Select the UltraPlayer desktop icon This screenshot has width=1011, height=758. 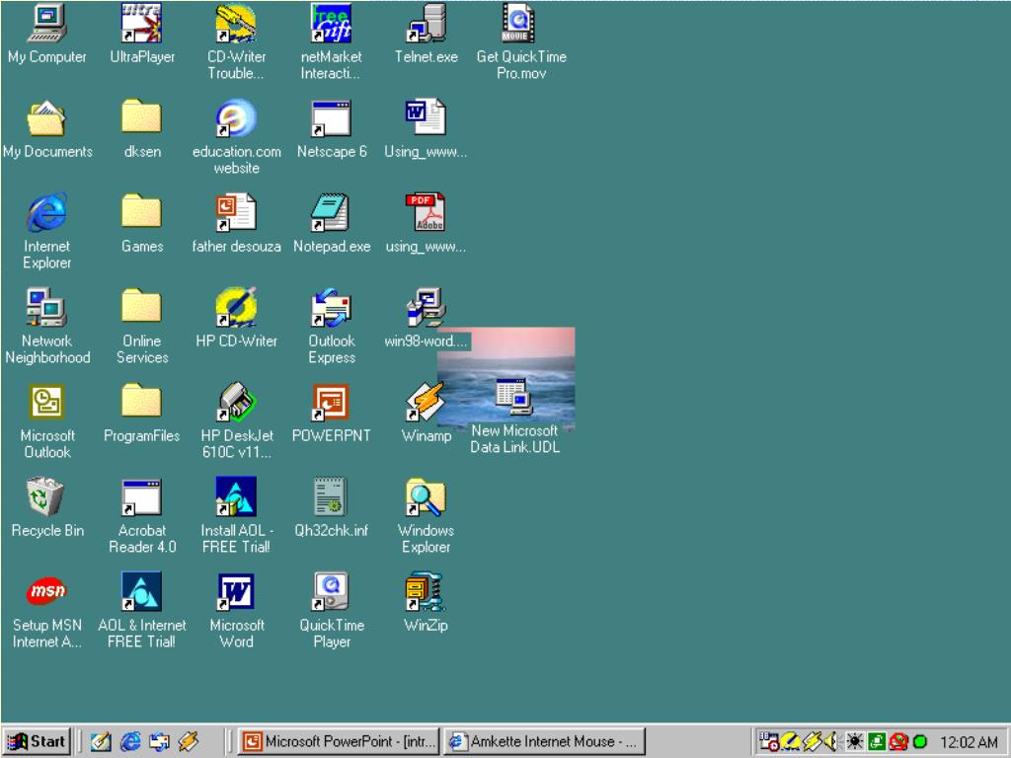click(141, 24)
